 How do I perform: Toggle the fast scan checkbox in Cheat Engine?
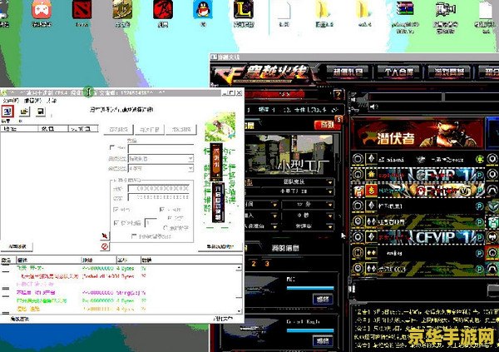pos(116,223)
